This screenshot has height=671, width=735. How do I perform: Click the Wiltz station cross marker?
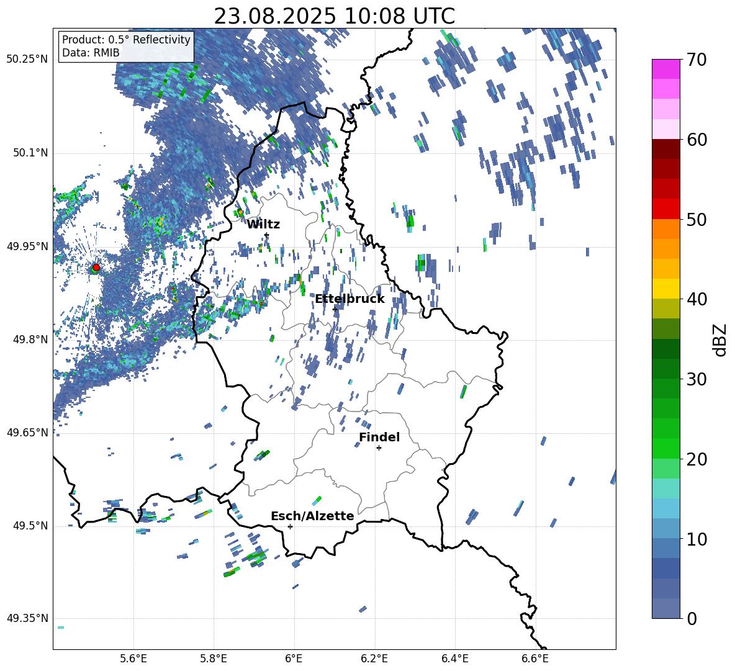(267, 235)
